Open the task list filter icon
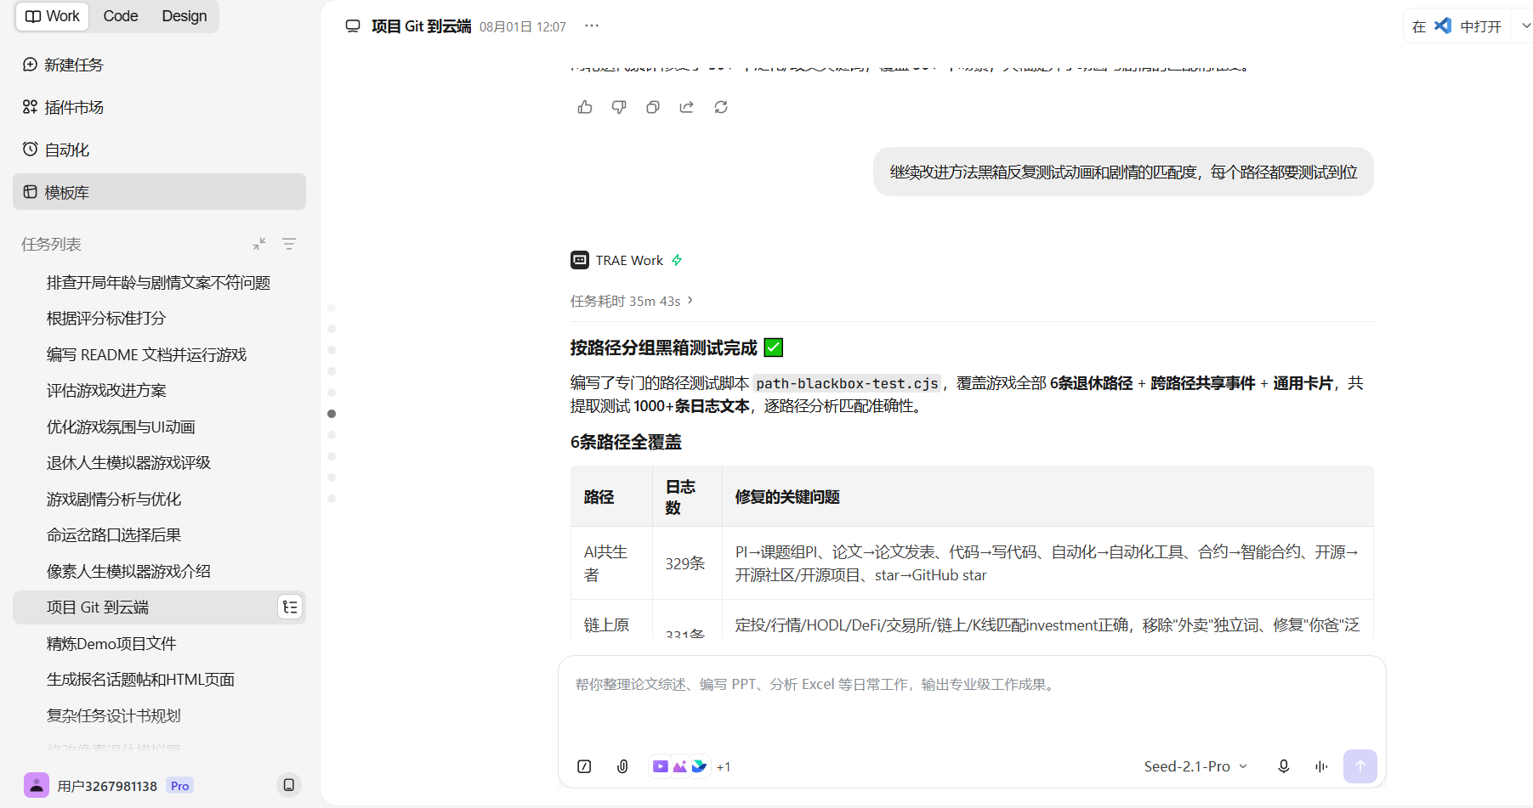Viewport: 1533px width, 808px height. tap(289, 244)
